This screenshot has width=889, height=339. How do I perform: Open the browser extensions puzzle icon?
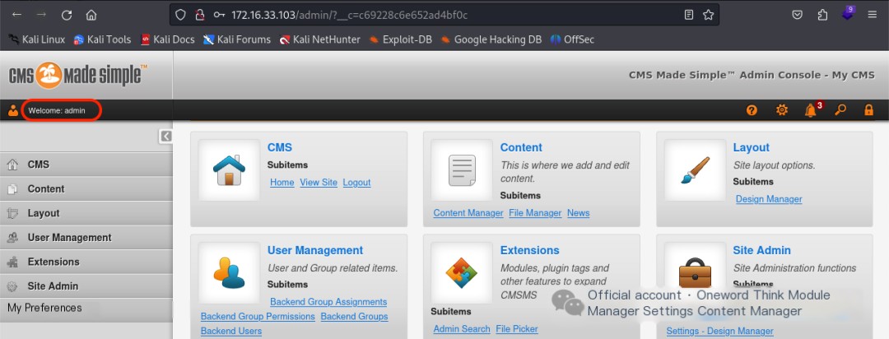pos(822,15)
